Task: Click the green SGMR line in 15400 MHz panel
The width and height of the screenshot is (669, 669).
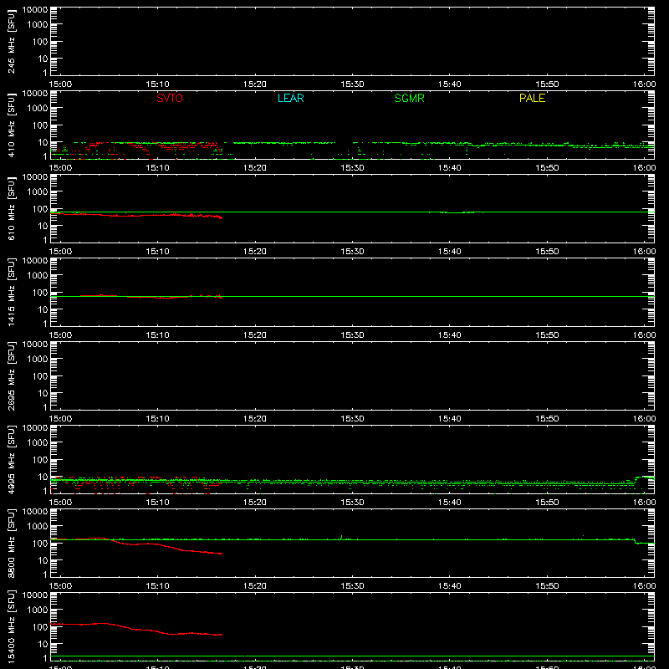Action: (352, 656)
